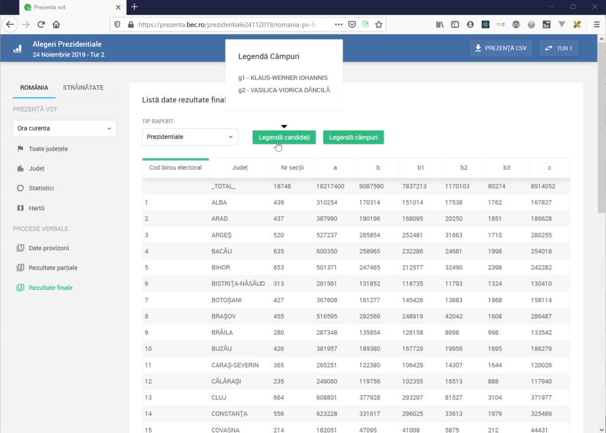The width and height of the screenshot is (606, 433).
Task: Sort by Cod birou electoral column header
Action: pyautogui.click(x=175, y=168)
